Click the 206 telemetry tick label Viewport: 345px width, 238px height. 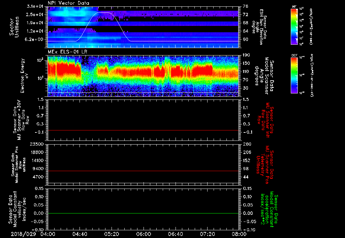[247, 152]
